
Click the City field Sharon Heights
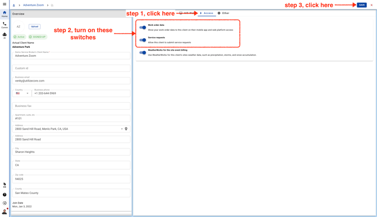point(71,152)
